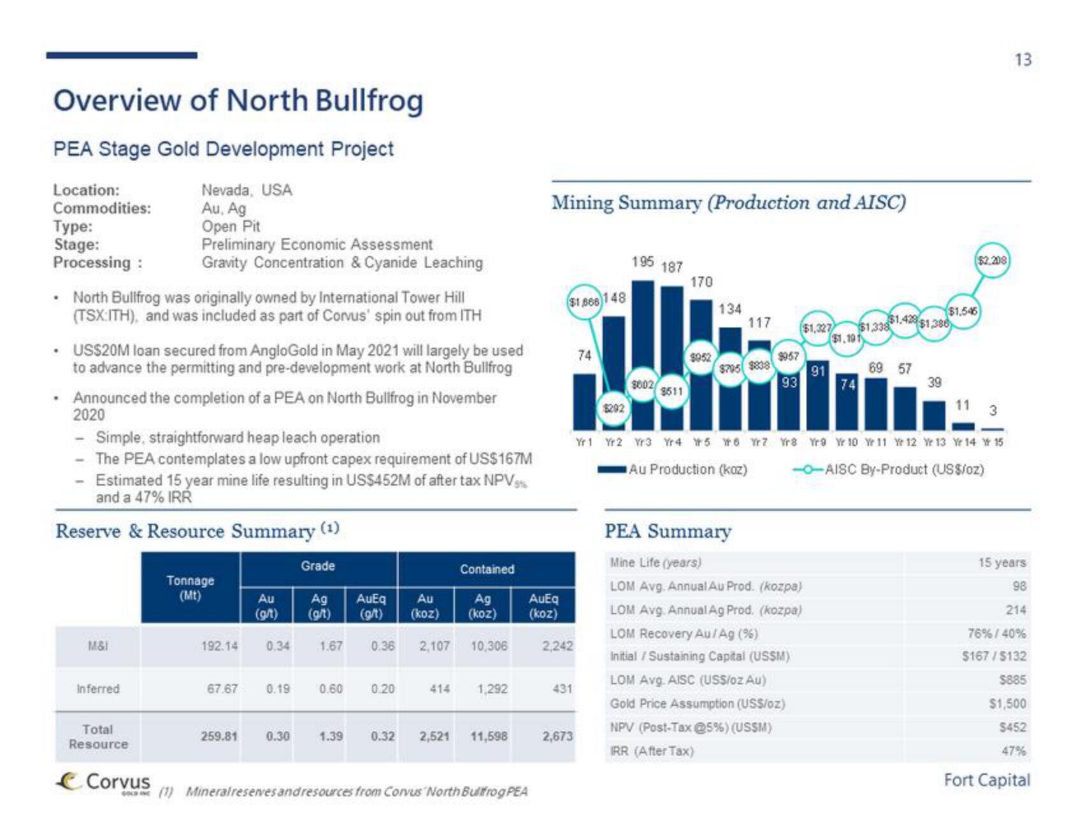Click the 'Fort Capital' footer text

pyautogui.click(x=987, y=780)
